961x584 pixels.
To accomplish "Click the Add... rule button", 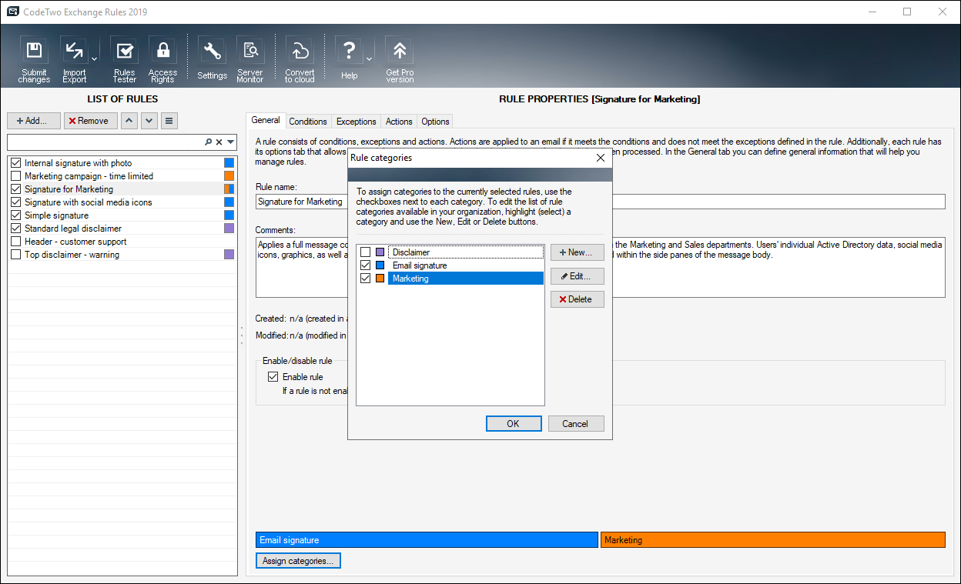I will click(34, 121).
